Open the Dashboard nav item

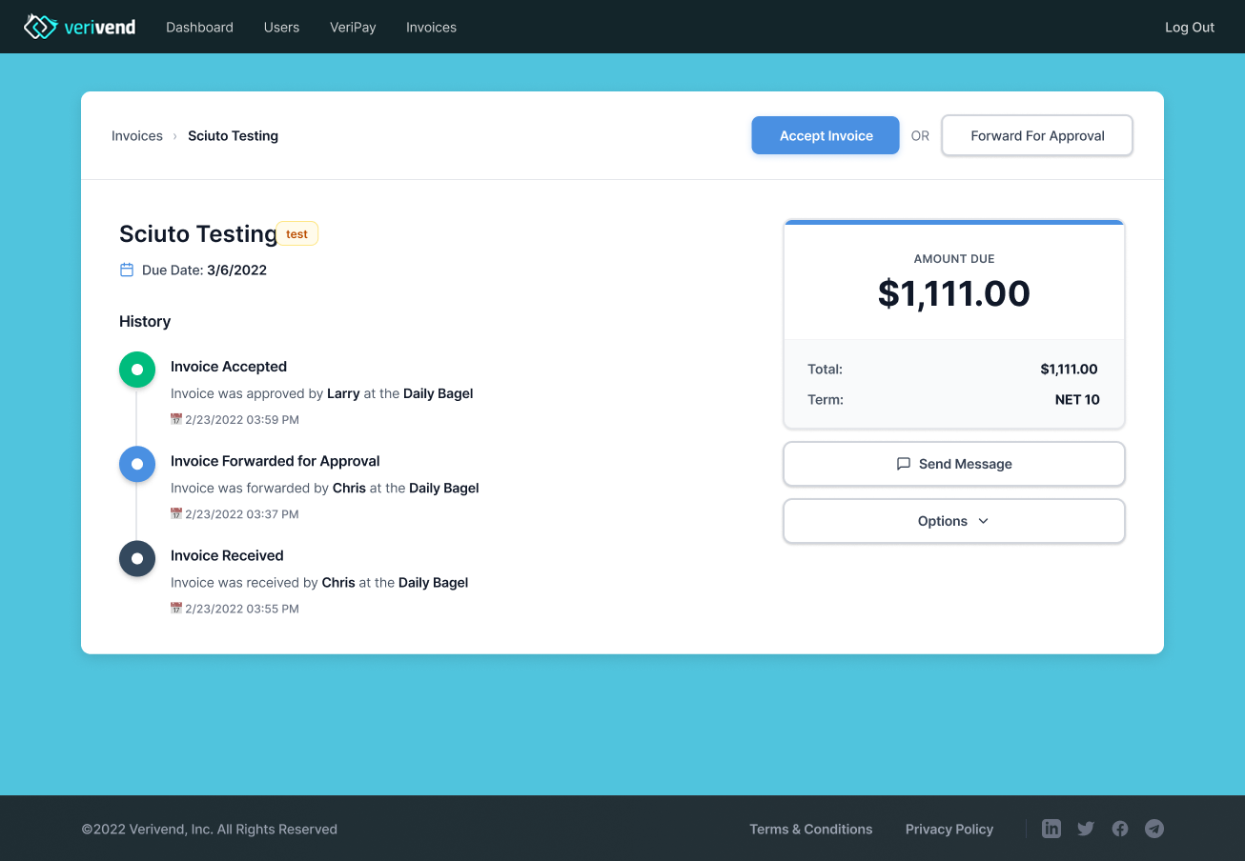[199, 27]
